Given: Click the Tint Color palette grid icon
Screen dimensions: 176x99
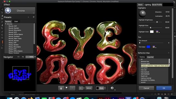Looking at the screenshot, I should 154,47.
